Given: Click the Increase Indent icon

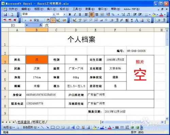Looking at the screenshot, I should click(140, 15).
